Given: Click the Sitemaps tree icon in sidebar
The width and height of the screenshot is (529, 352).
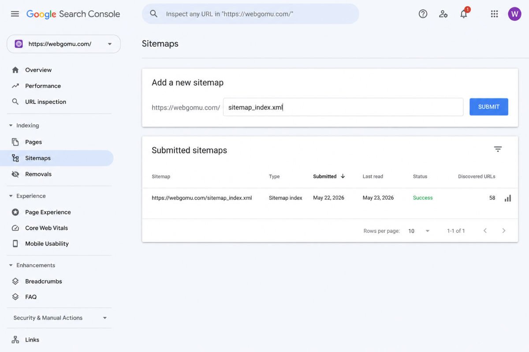Looking at the screenshot, I should [15, 158].
